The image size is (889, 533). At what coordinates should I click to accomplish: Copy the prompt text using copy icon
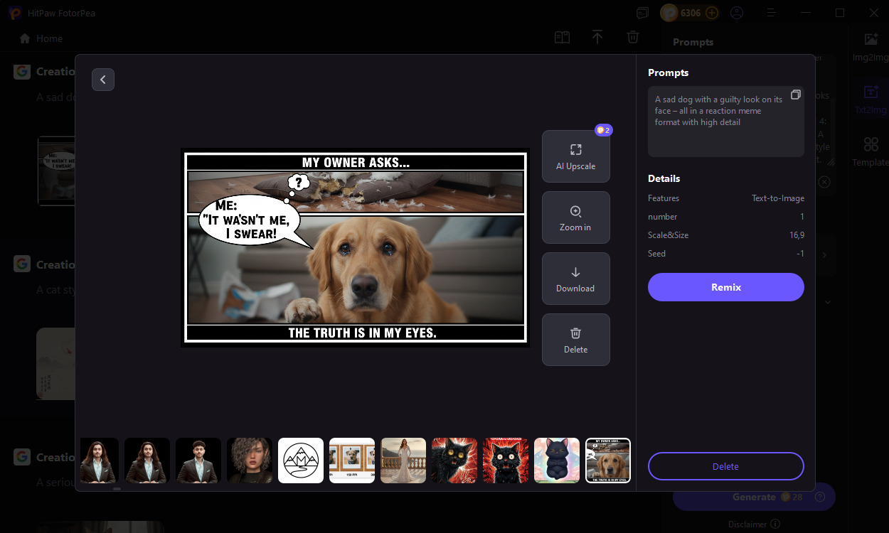click(x=796, y=95)
